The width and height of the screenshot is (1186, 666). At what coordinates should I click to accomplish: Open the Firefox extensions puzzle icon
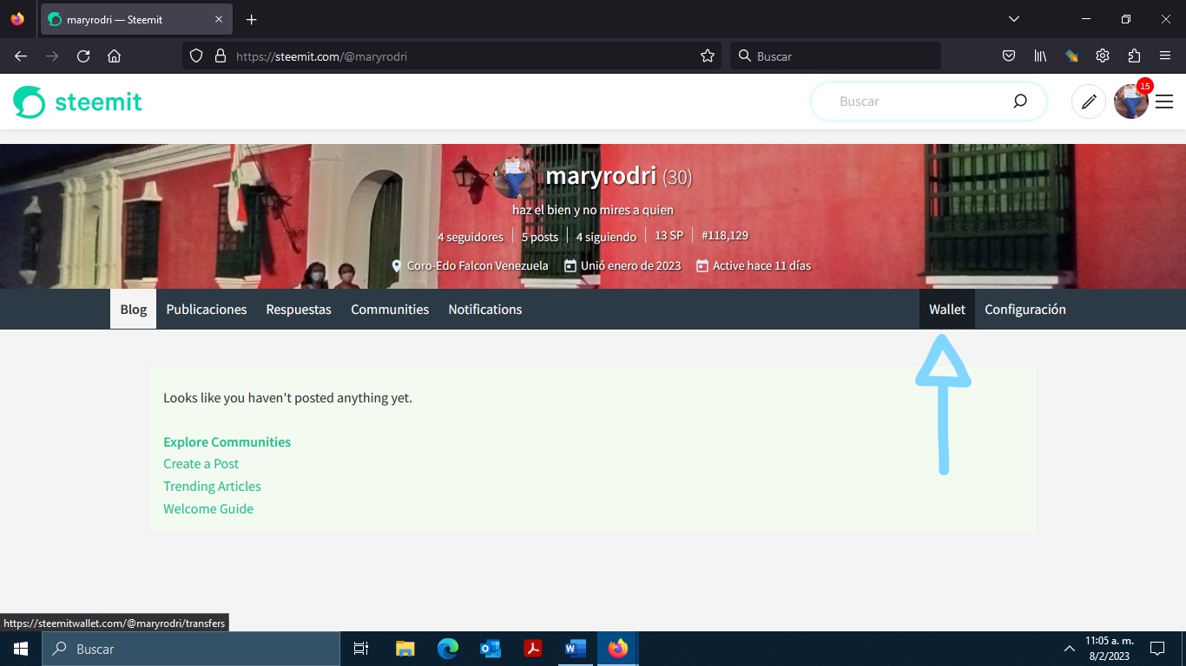[x=1134, y=55]
